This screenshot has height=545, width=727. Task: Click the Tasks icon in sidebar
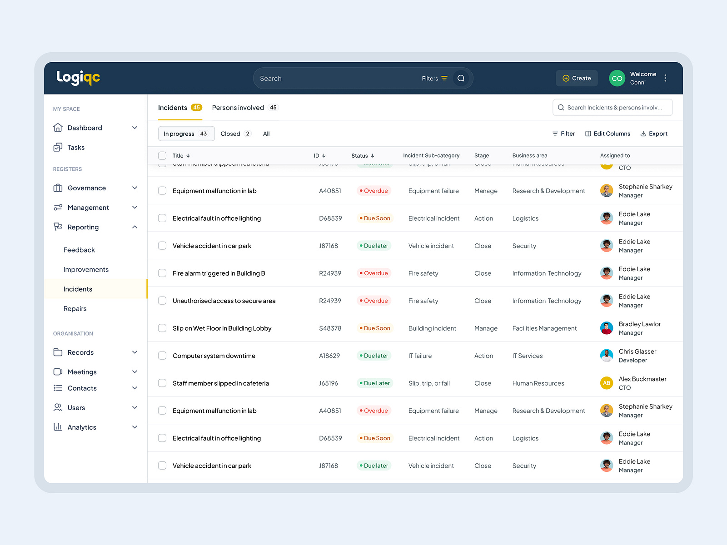pyautogui.click(x=58, y=147)
